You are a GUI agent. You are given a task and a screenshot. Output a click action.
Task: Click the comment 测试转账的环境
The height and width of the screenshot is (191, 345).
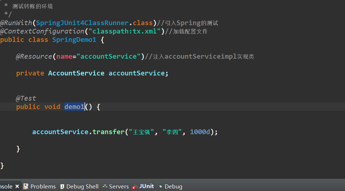[32, 6]
